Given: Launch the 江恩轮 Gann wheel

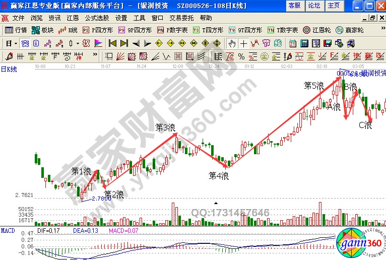Looking at the screenshot, I should point(317,30).
